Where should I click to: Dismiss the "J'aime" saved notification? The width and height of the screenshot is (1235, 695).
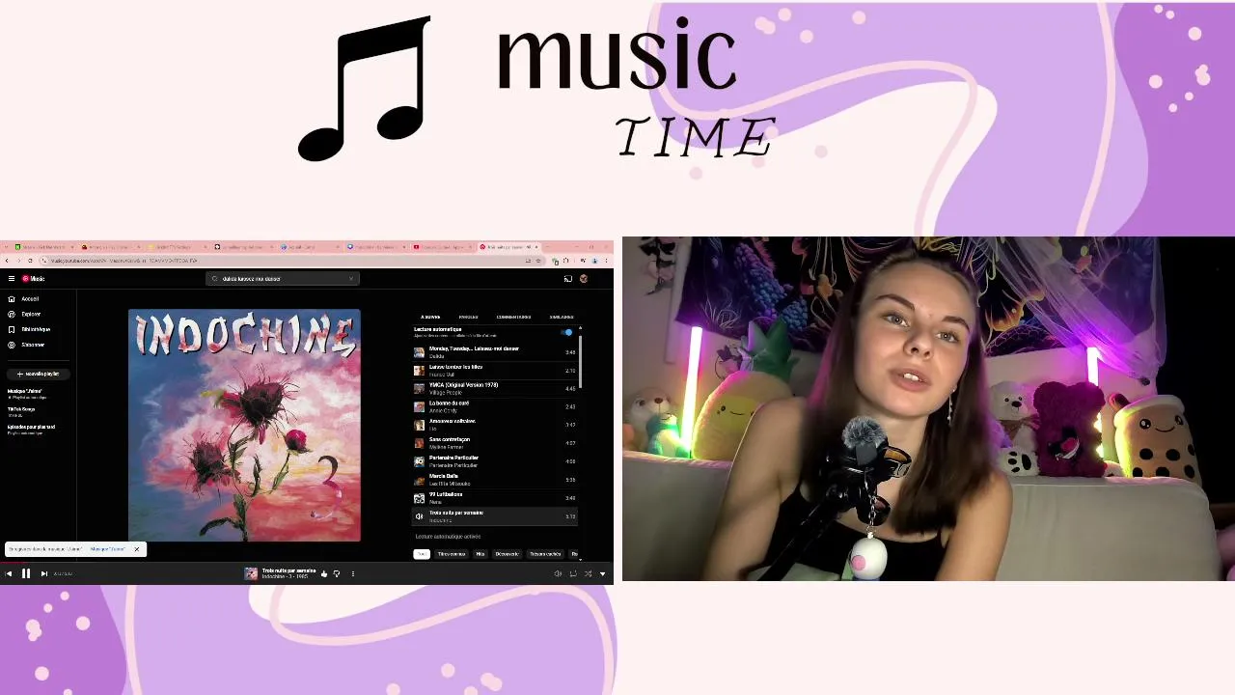click(x=136, y=549)
